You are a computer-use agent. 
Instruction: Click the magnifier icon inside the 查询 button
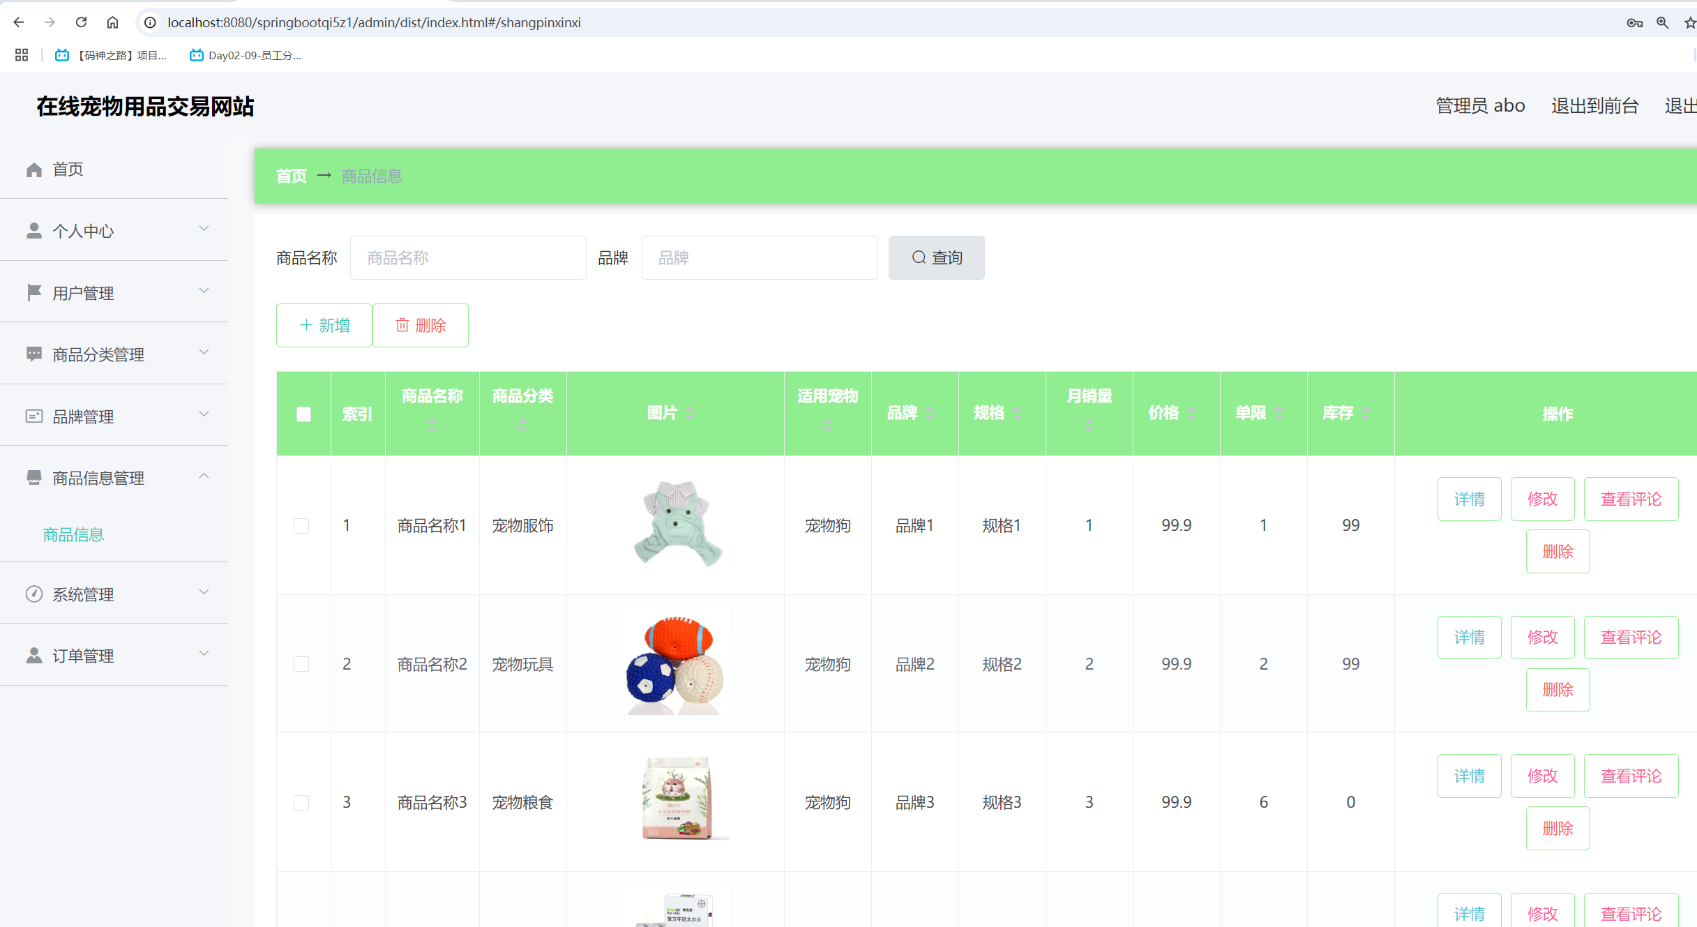(x=919, y=257)
